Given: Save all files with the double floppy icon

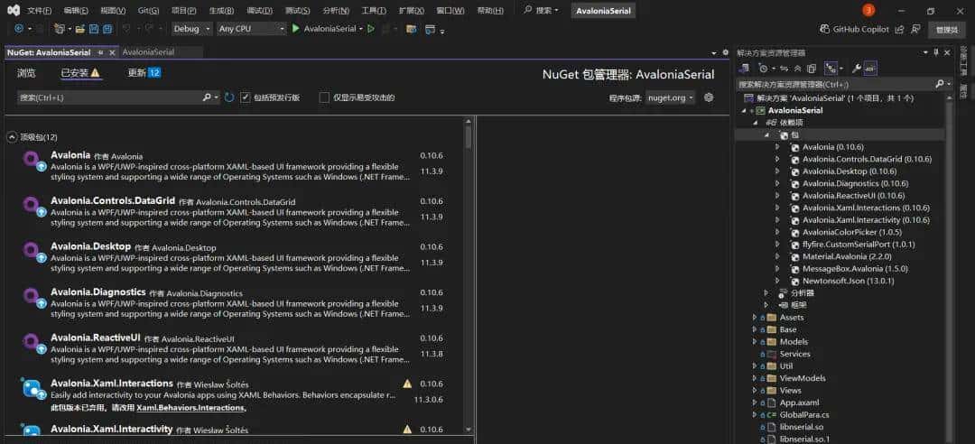Looking at the screenshot, I should coord(107,29).
